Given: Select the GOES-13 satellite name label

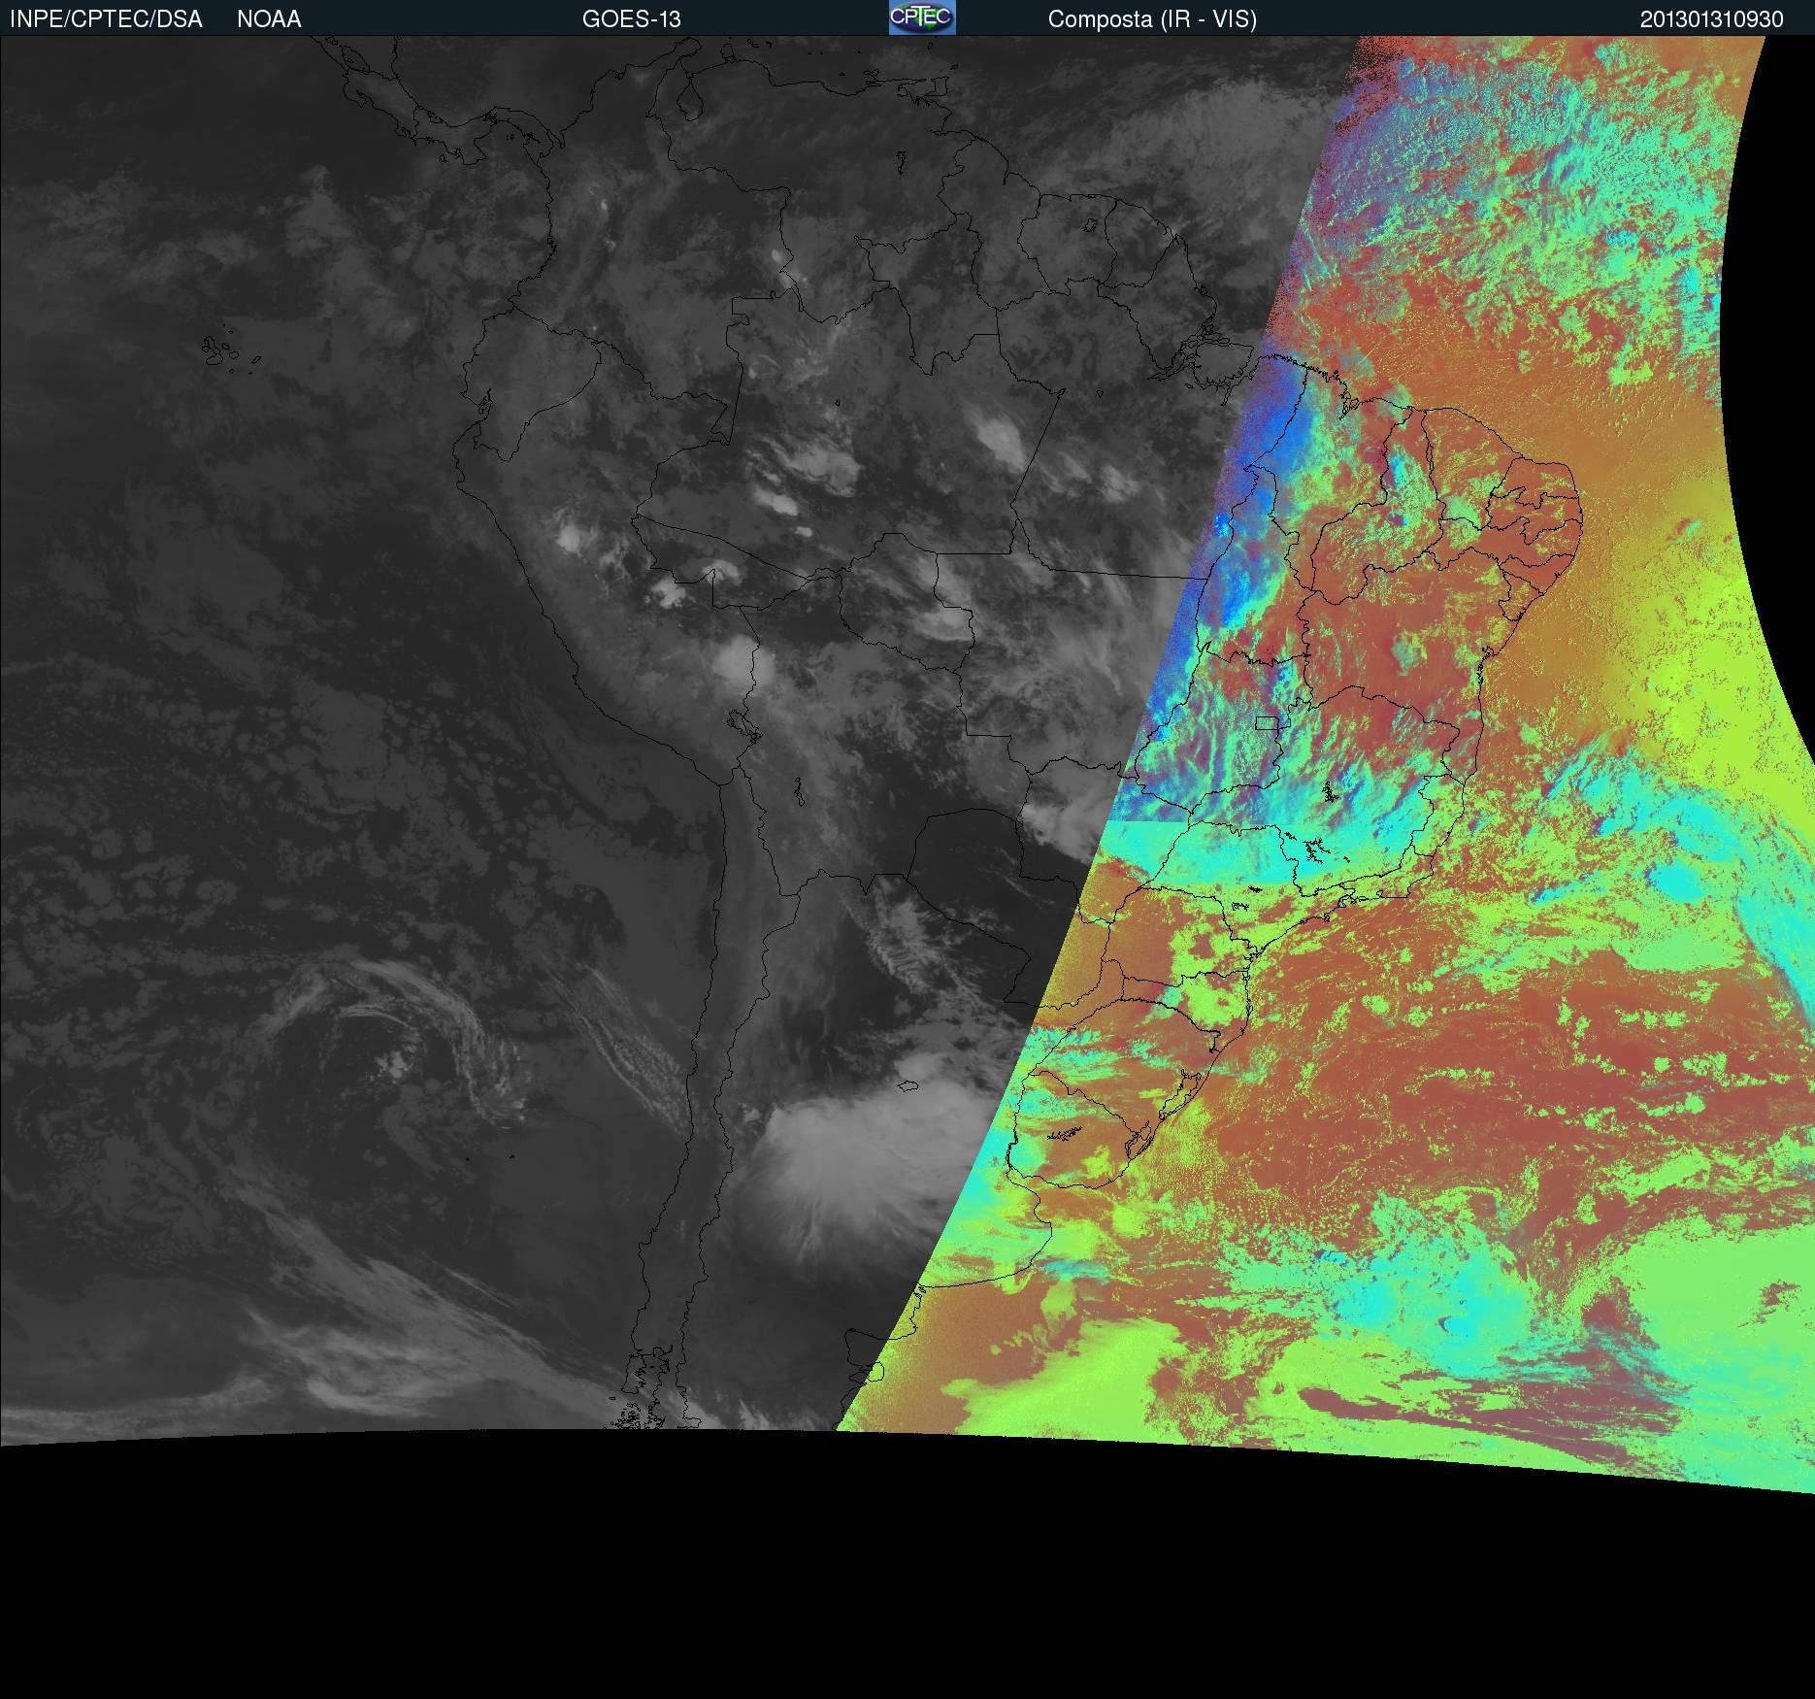Looking at the screenshot, I should (631, 19).
